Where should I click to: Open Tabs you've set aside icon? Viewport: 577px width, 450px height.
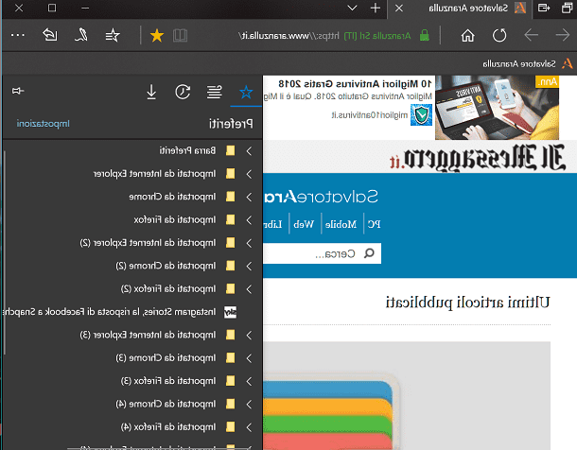(x=567, y=8)
